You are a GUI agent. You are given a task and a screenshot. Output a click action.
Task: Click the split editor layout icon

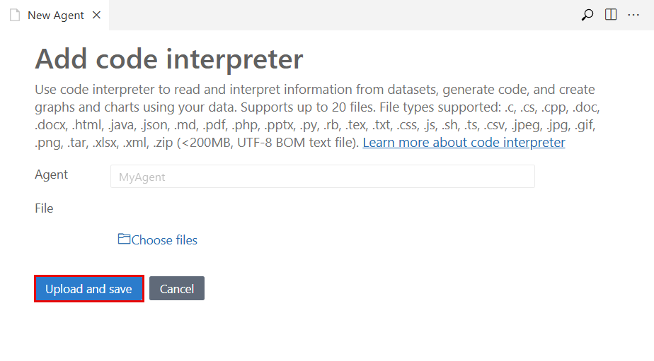click(x=611, y=15)
